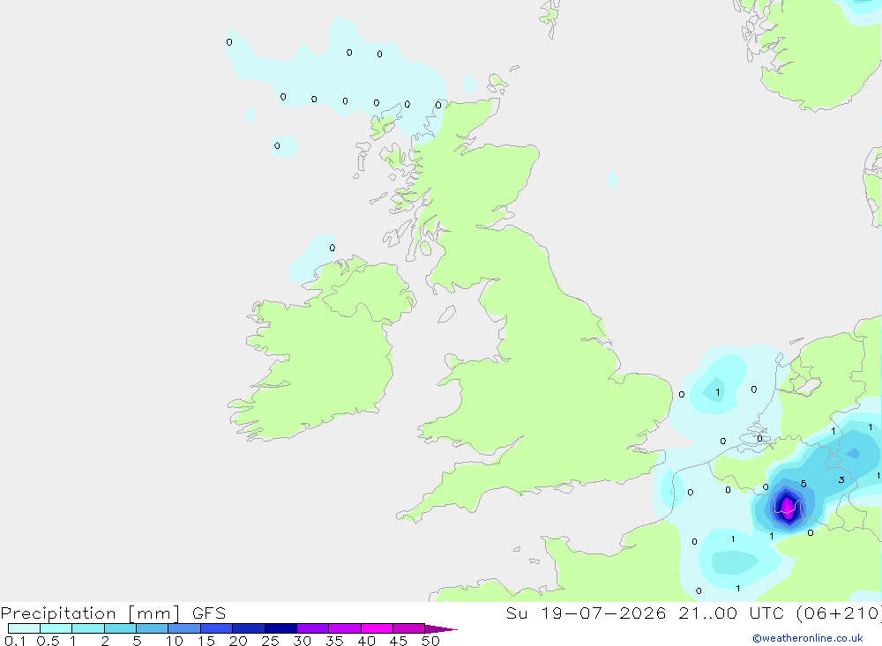Click the '0.5' legend value
Viewport: 882px width, 646px height.
(x=48, y=641)
